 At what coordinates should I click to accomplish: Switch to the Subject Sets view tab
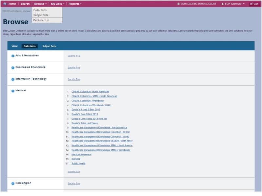(x=49, y=46)
